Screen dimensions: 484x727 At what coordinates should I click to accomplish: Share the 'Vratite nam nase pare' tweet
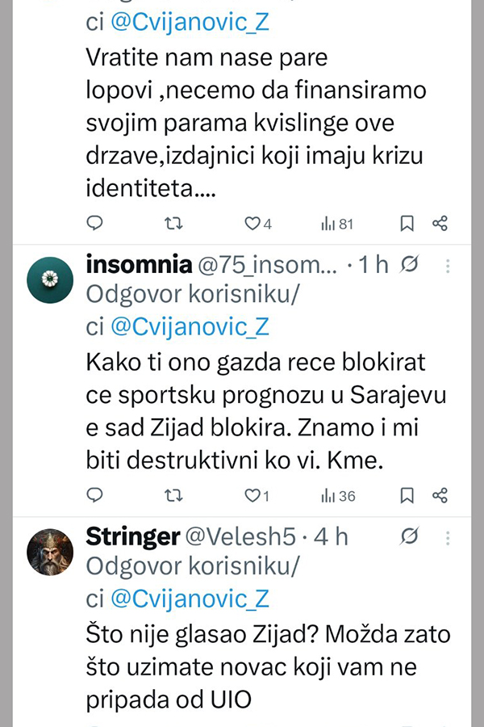coord(440,223)
